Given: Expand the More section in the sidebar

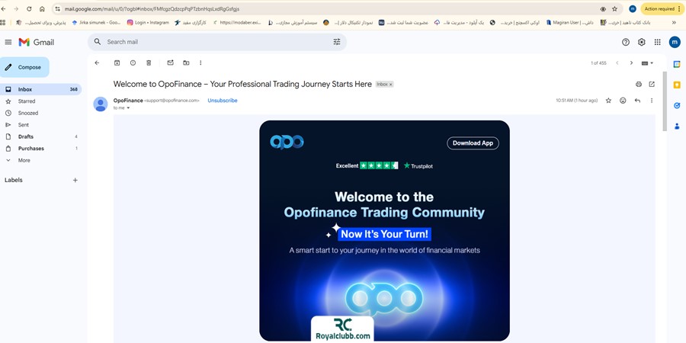Looking at the screenshot, I should coord(24,160).
